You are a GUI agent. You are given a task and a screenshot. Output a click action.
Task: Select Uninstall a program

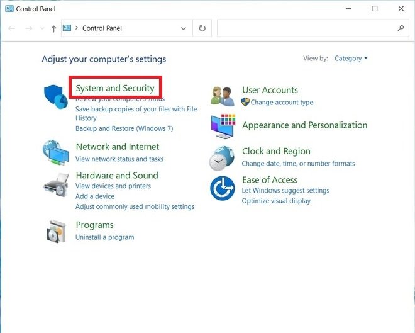(x=105, y=237)
